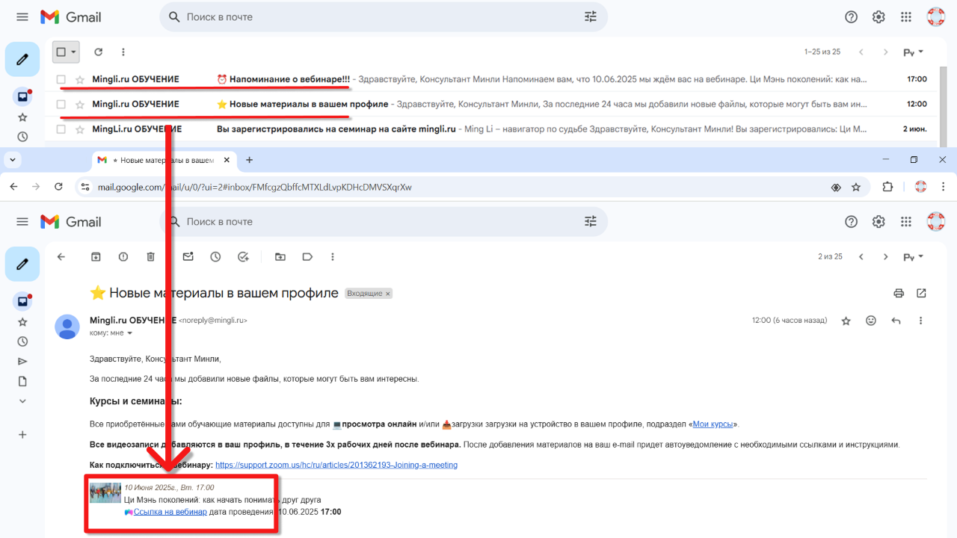This screenshot has width=957, height=538.
Task: Add an emoji reaction to the message
Action: click(x=871, y=321)
